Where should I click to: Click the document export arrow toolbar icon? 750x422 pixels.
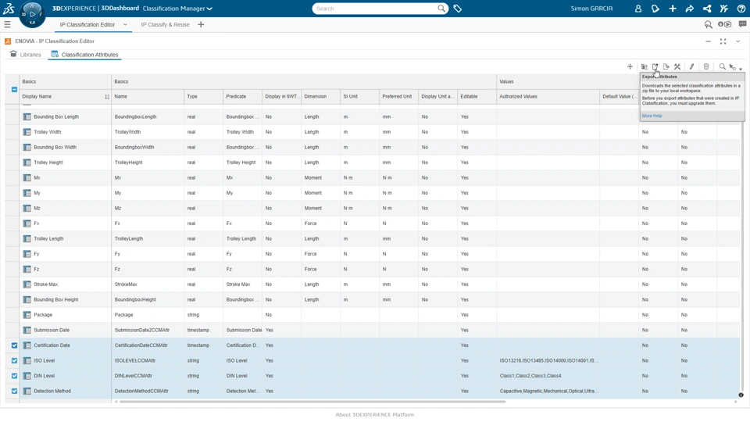click(666, 66)
